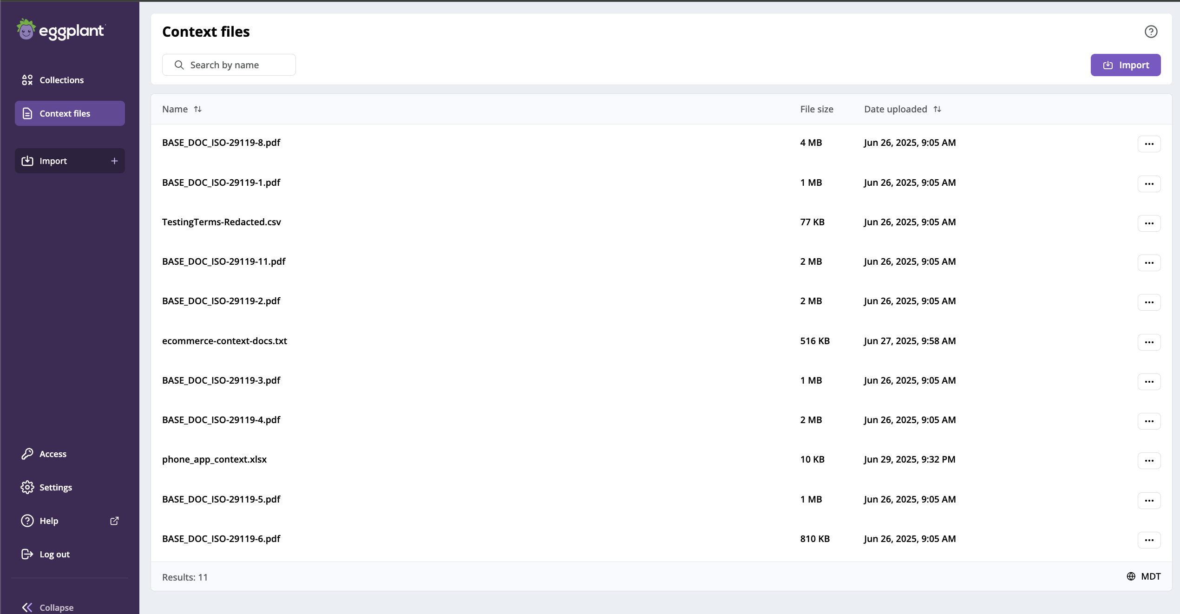Open Access in the sidebar
This screenshot has height=614, width=1180.
(70, 454)
